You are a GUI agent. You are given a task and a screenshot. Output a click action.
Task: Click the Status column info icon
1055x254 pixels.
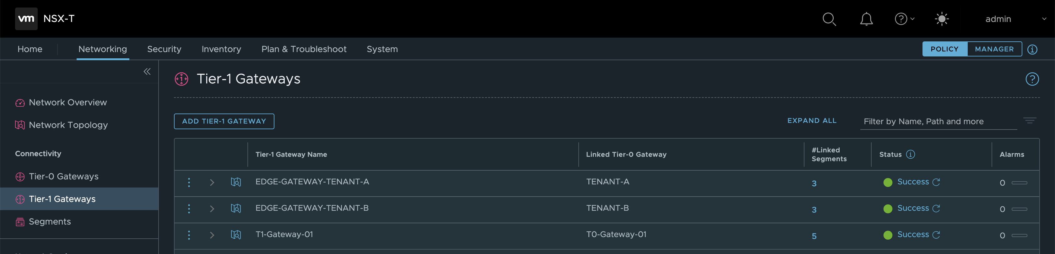pyautogui.click(x=911, y=154)
